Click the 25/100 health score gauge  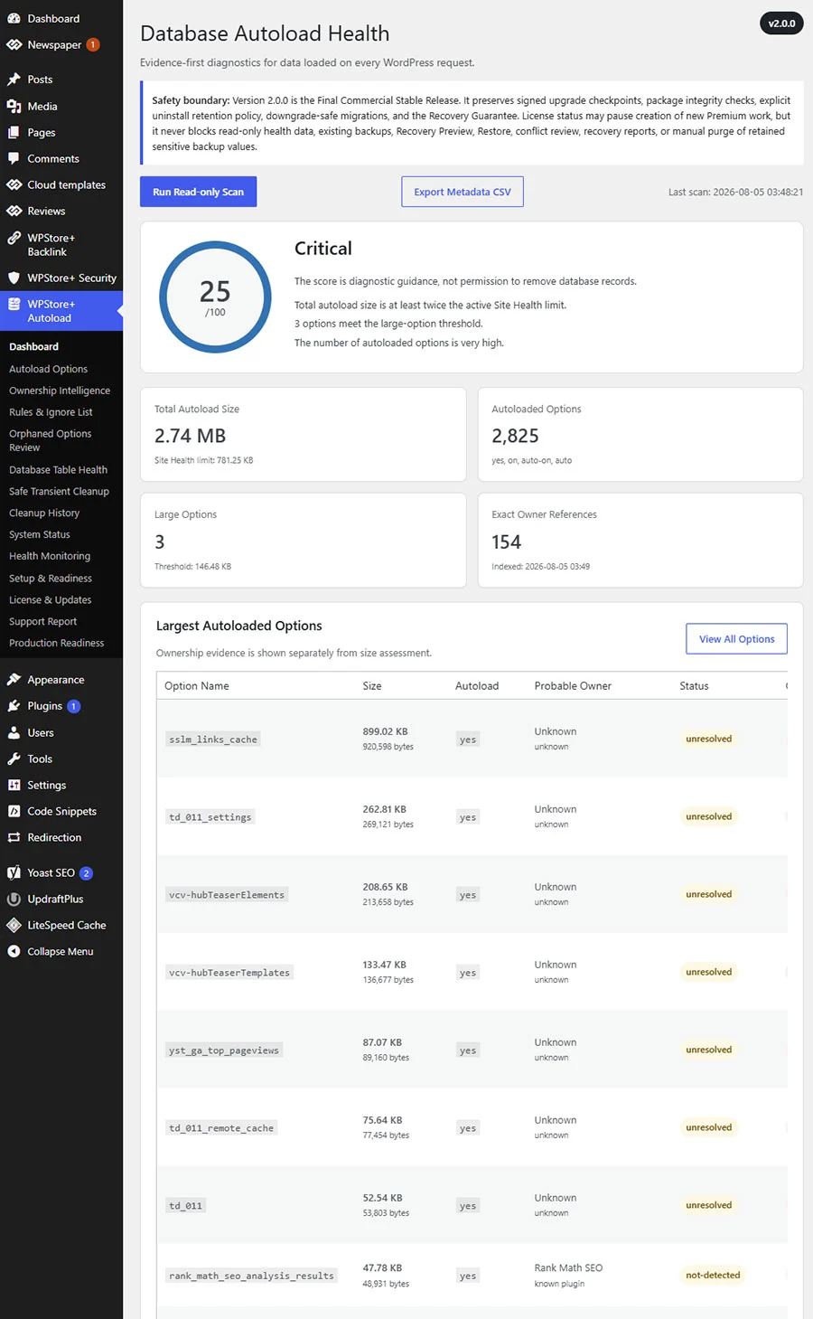(x=215, y=297)
